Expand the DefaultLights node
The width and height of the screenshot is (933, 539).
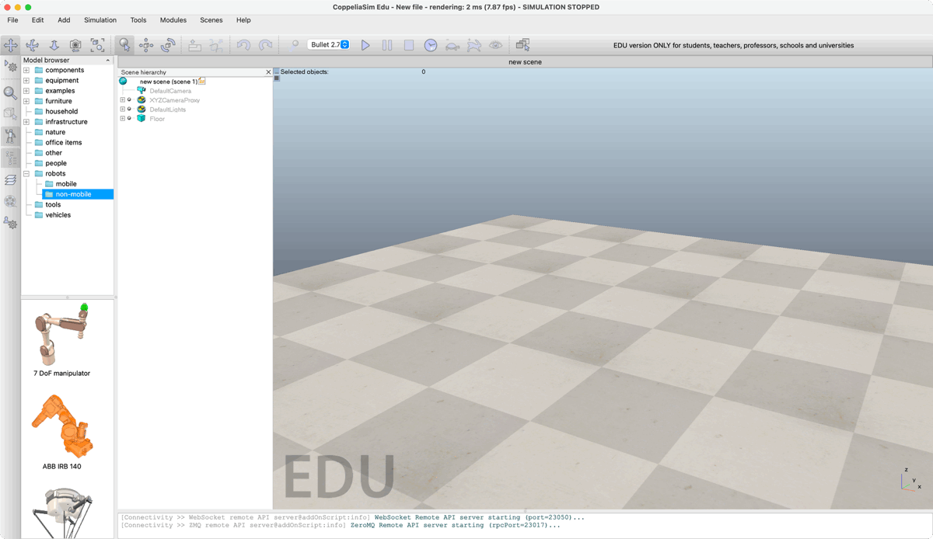[x=122, y=110]
